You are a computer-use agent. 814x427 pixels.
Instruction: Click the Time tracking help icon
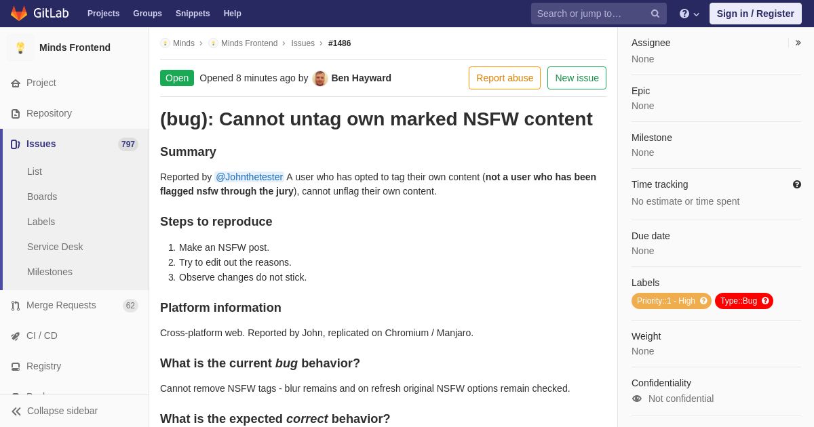[x=797, y=184]
